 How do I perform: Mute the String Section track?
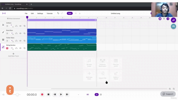pyautogui.click(x=20, y=48)
